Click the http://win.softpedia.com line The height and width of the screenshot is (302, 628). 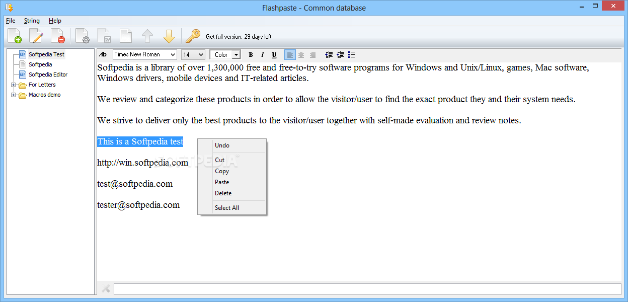tap(142, 163)
